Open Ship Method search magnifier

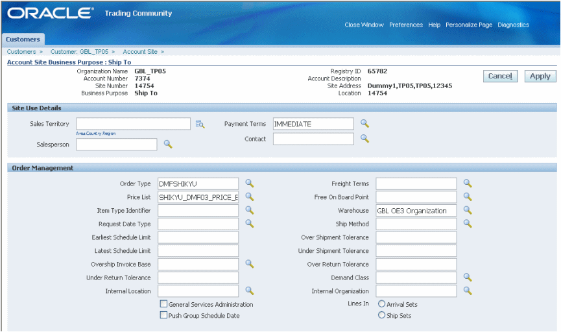point(468,224)
